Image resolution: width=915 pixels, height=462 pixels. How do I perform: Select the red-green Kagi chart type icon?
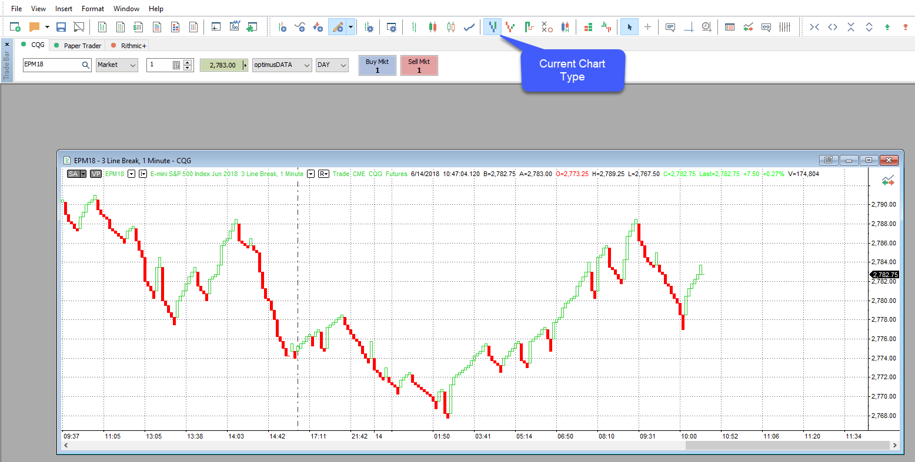[x=510, y=27]
